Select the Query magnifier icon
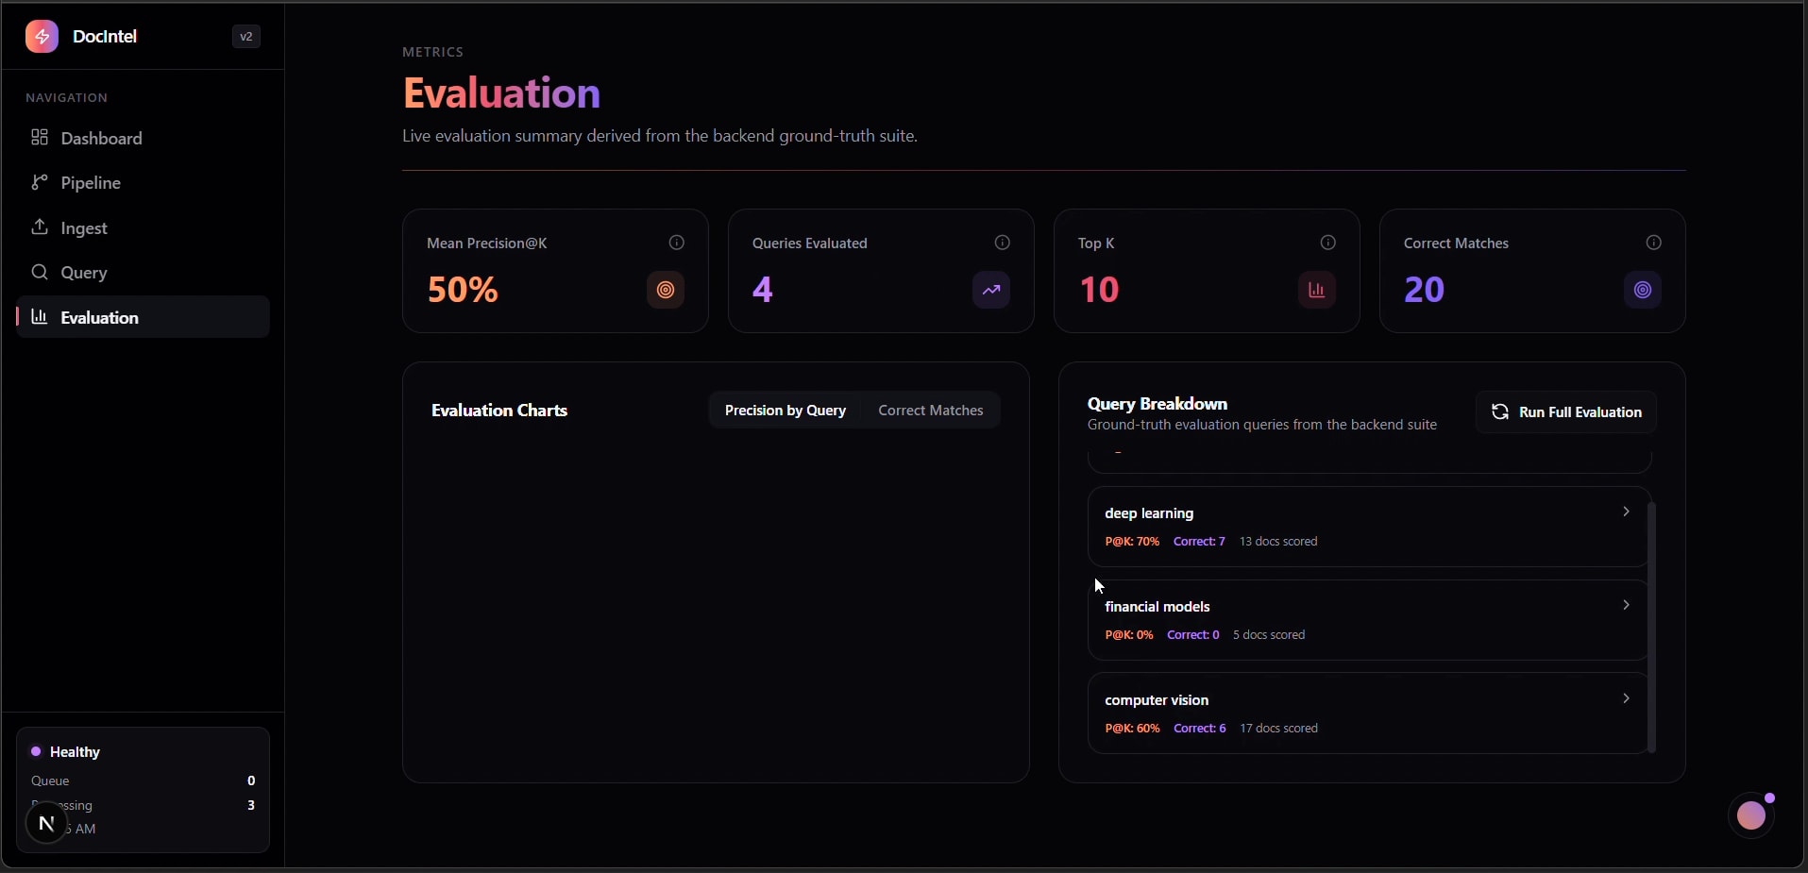1808x873 pixels. click(x=40, y=272)
